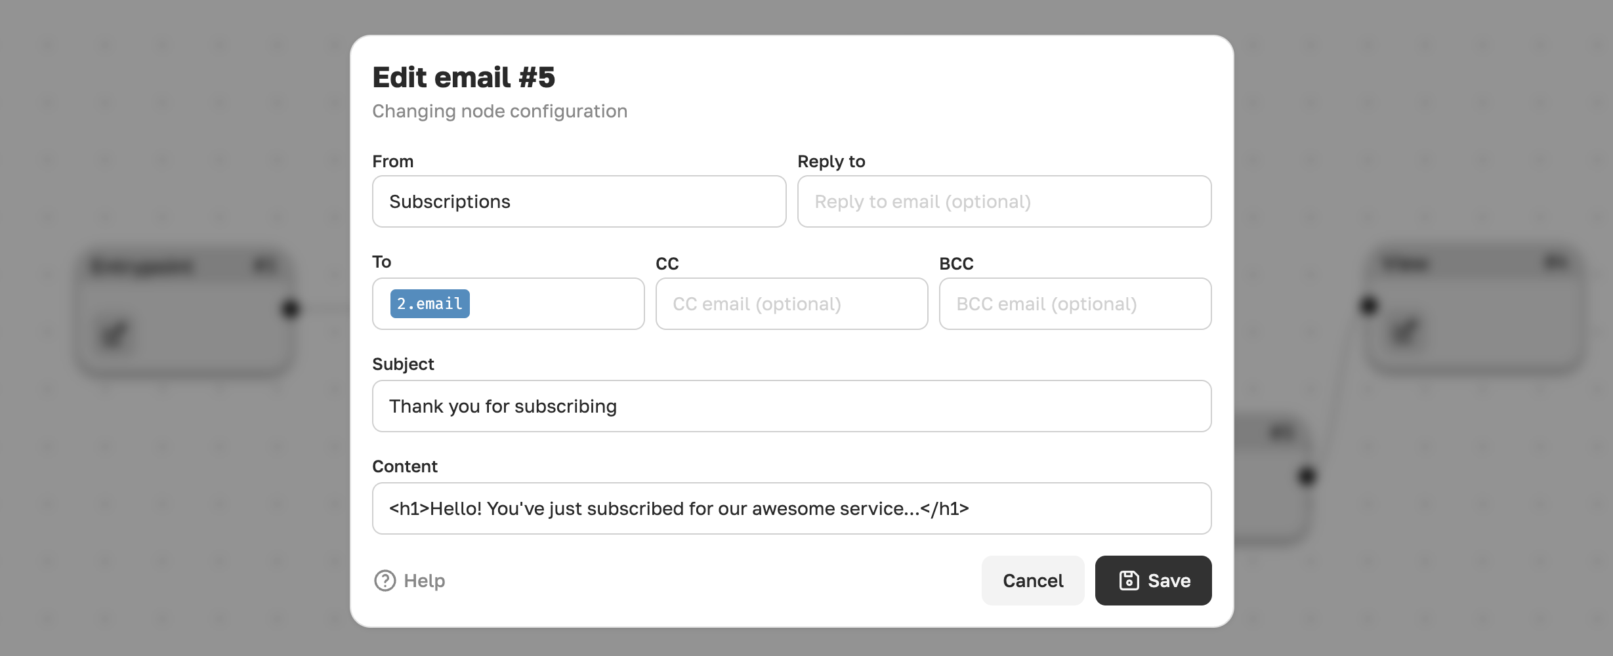
Task: Click the blurred pencil icon on left node
Action: [114, 335]
